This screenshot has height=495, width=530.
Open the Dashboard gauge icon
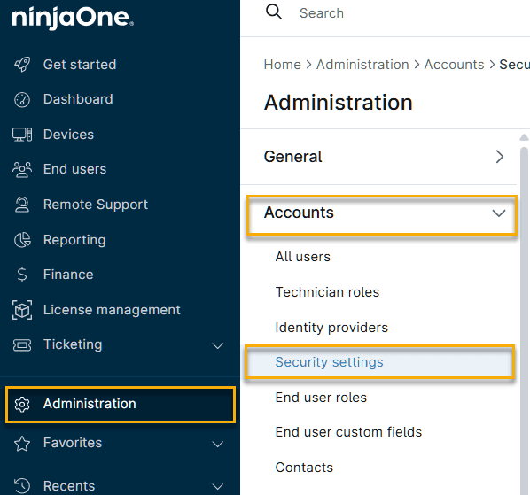tap(22, 99)
